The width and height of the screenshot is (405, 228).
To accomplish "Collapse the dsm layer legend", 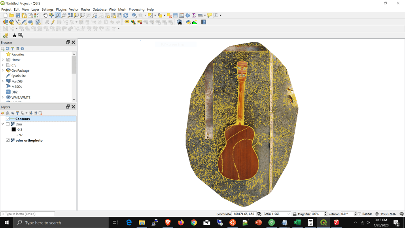I will [x=3, y=124].
